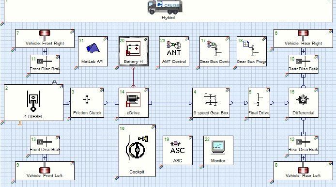Select Gear Box Program block numbered 18
The height and width of the screenshot is (187, 336).
(x=252, y=51)
